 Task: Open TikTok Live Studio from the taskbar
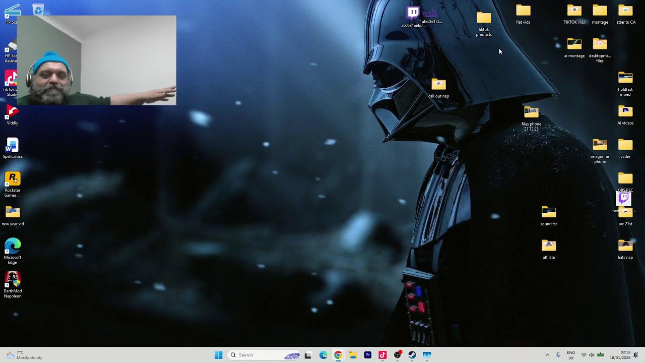pos(382,355)
